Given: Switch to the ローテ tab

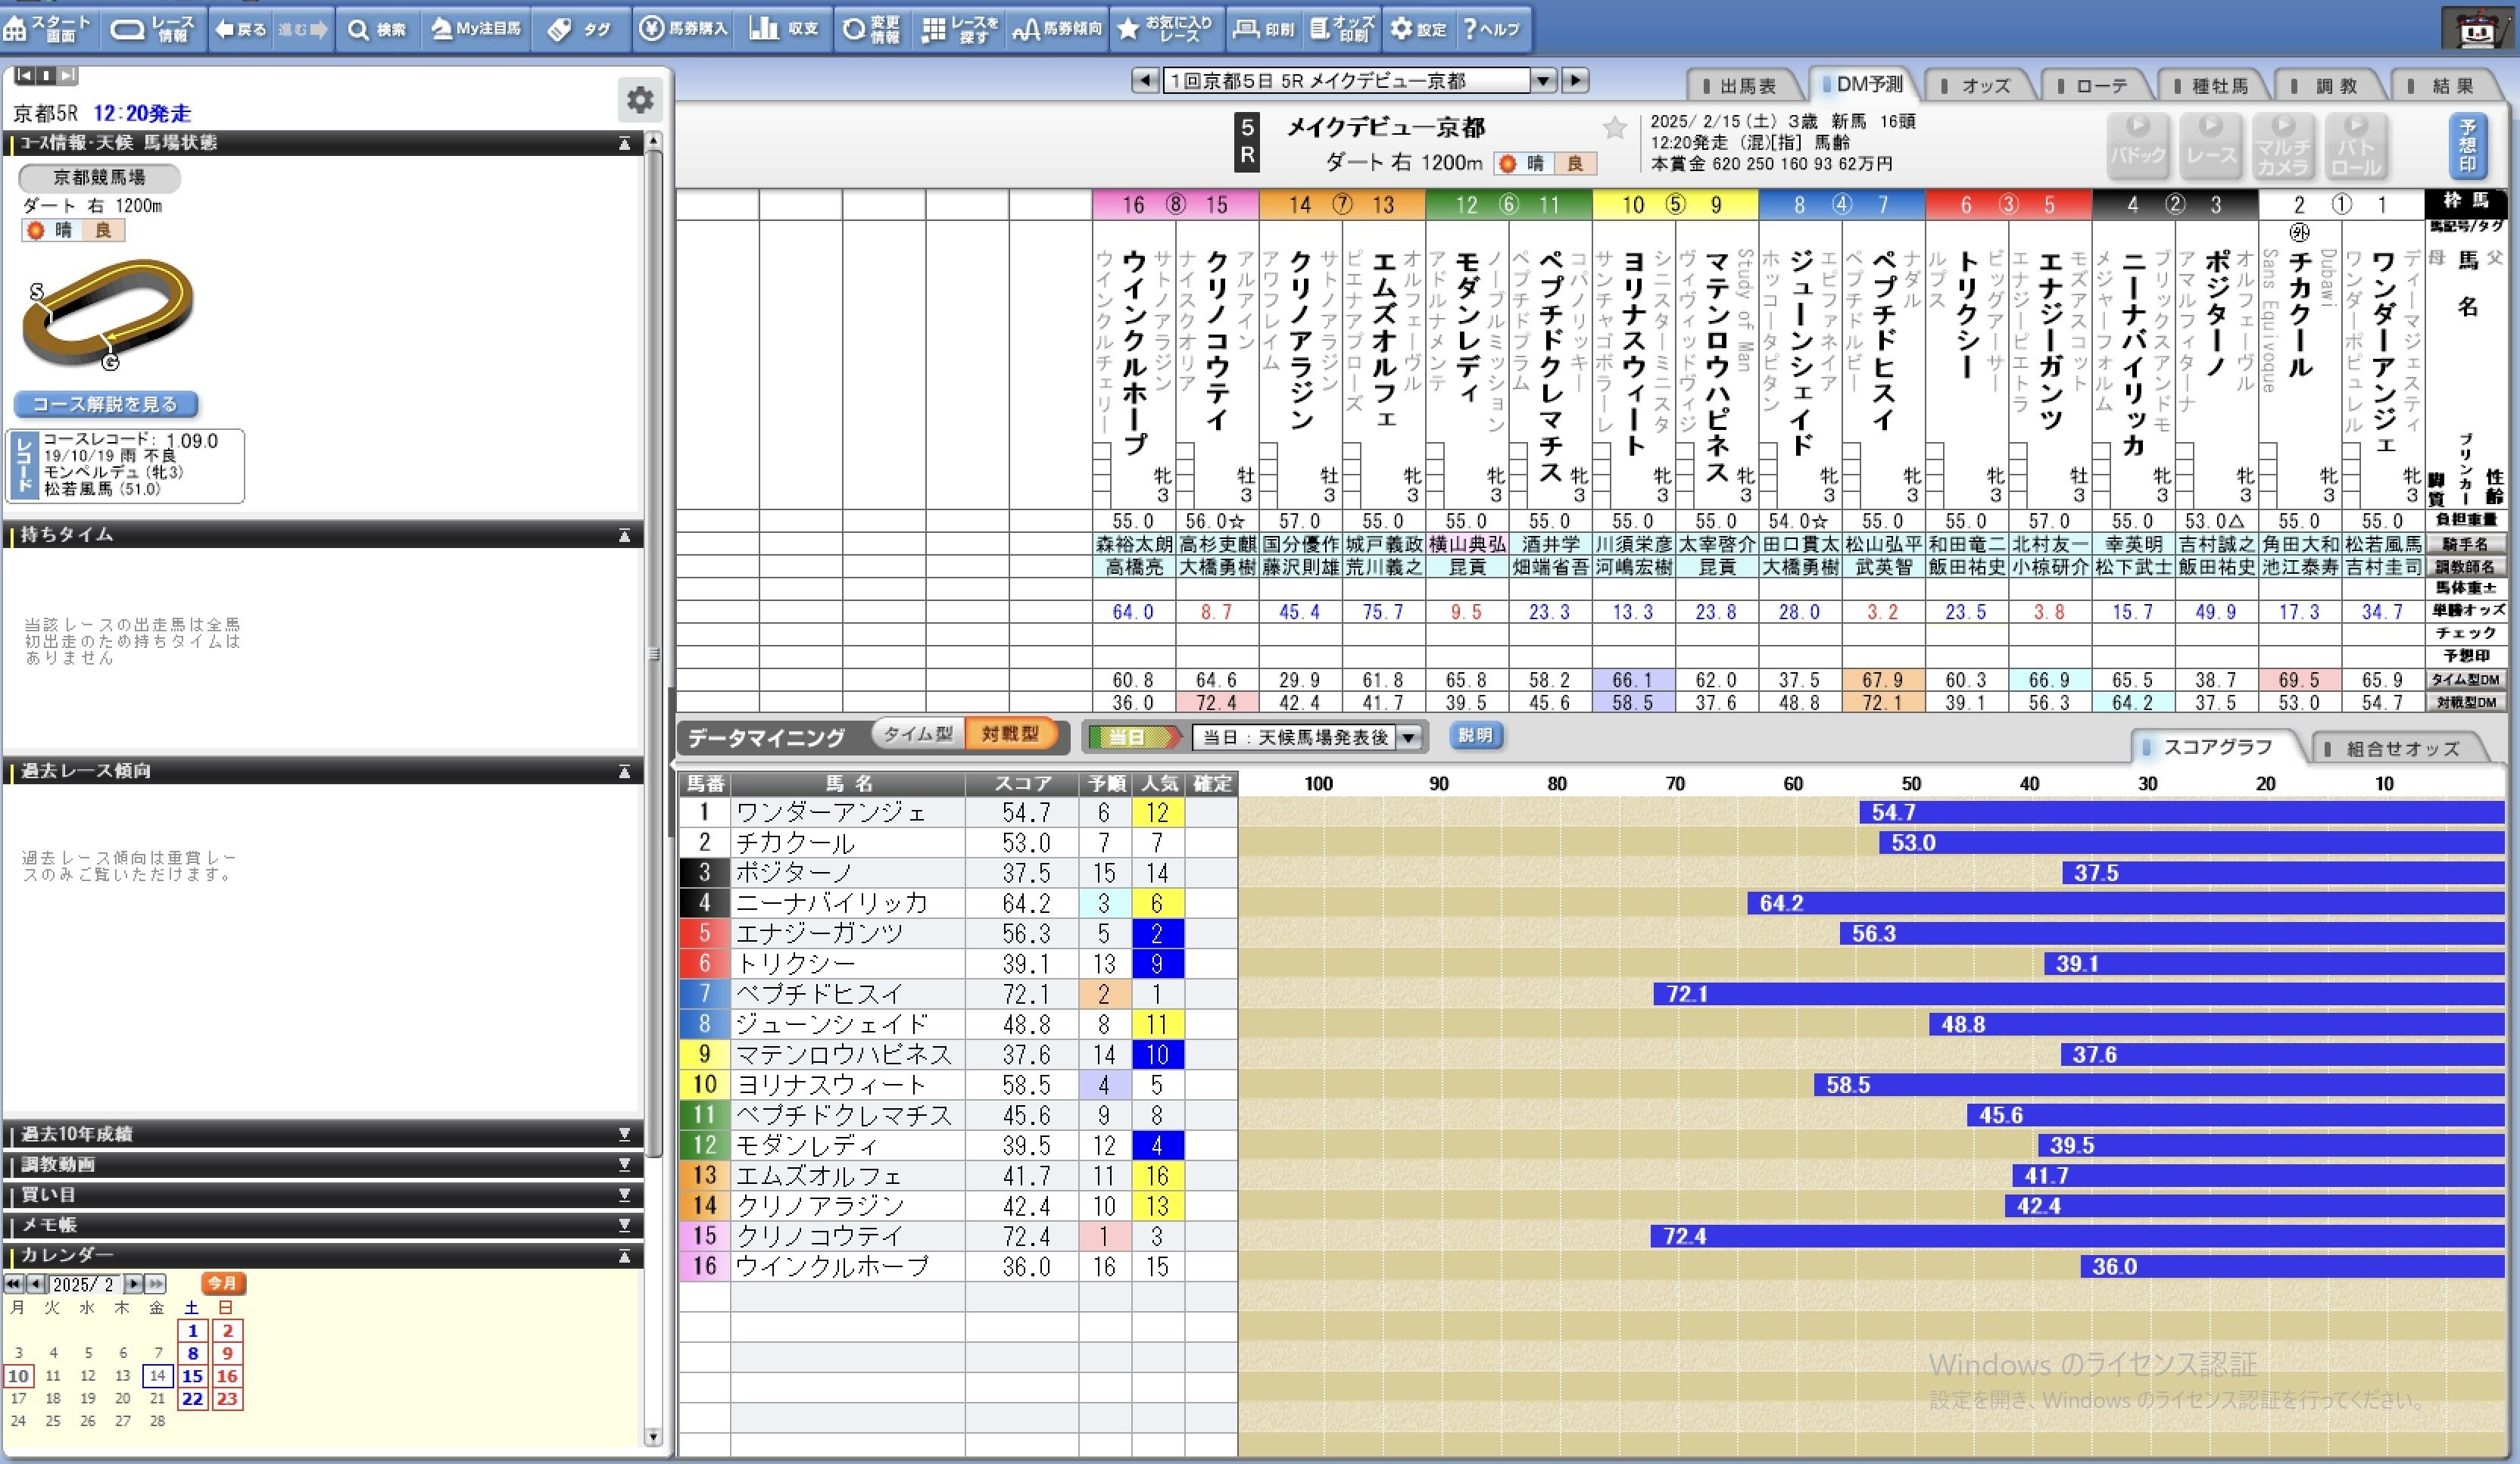Looking at the screenshot, I should pyautogui.click(x=2100, y=86).
